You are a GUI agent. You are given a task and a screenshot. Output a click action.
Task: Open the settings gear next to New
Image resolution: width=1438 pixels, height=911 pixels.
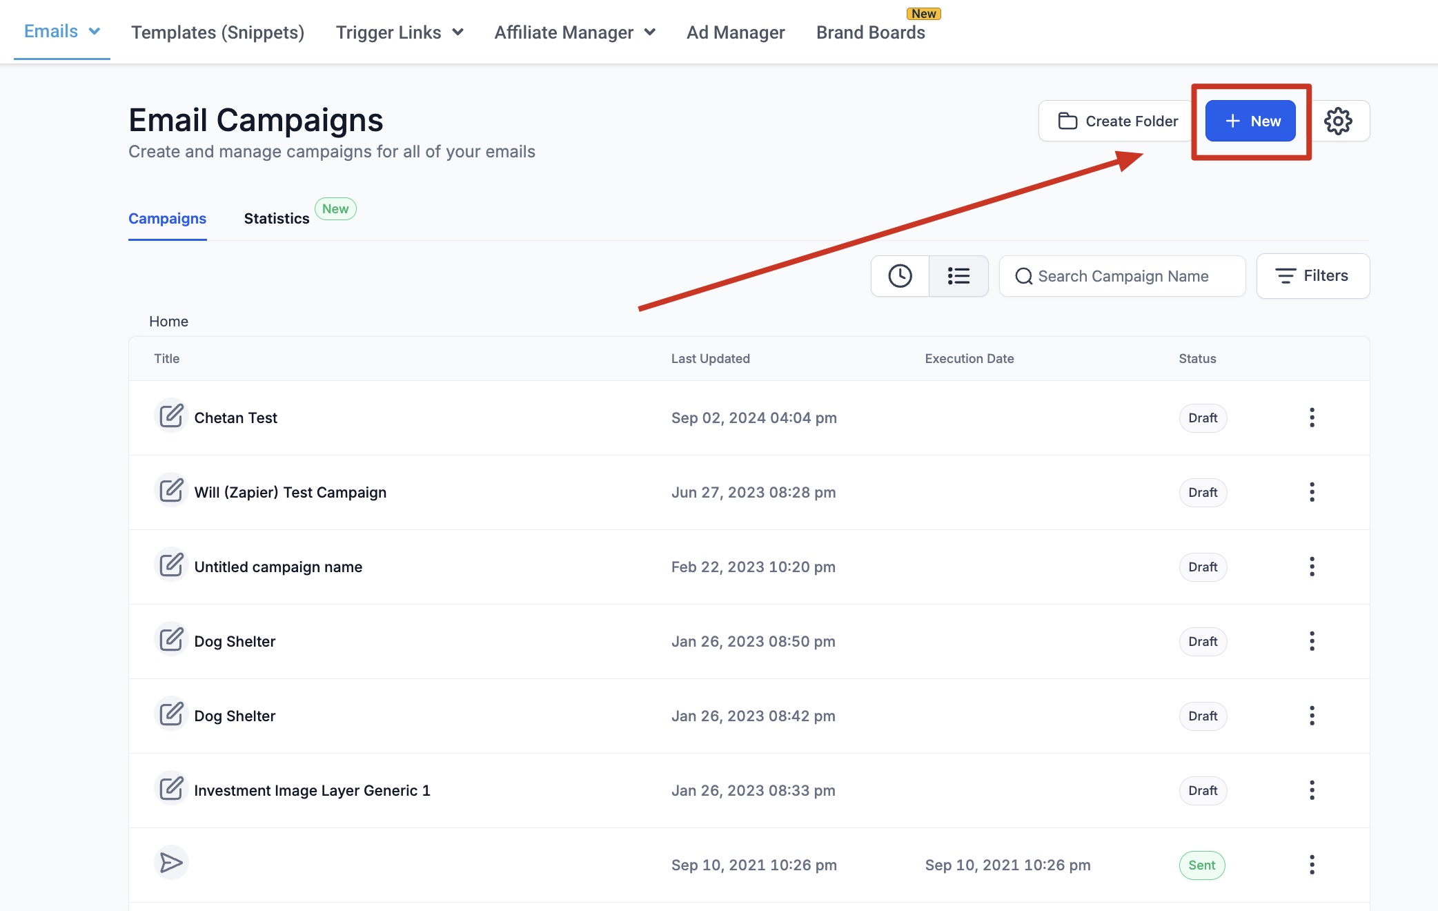(x=1338, y=121)
